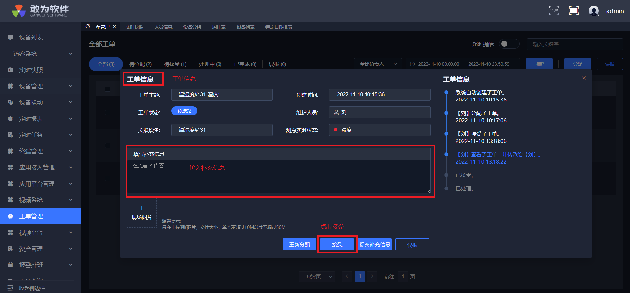
Task: Click the 视频平台 sidebar icon
Action: [x=10, y=233]
